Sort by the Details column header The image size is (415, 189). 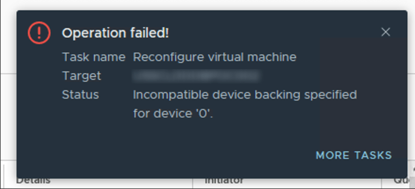coord(33,181)
